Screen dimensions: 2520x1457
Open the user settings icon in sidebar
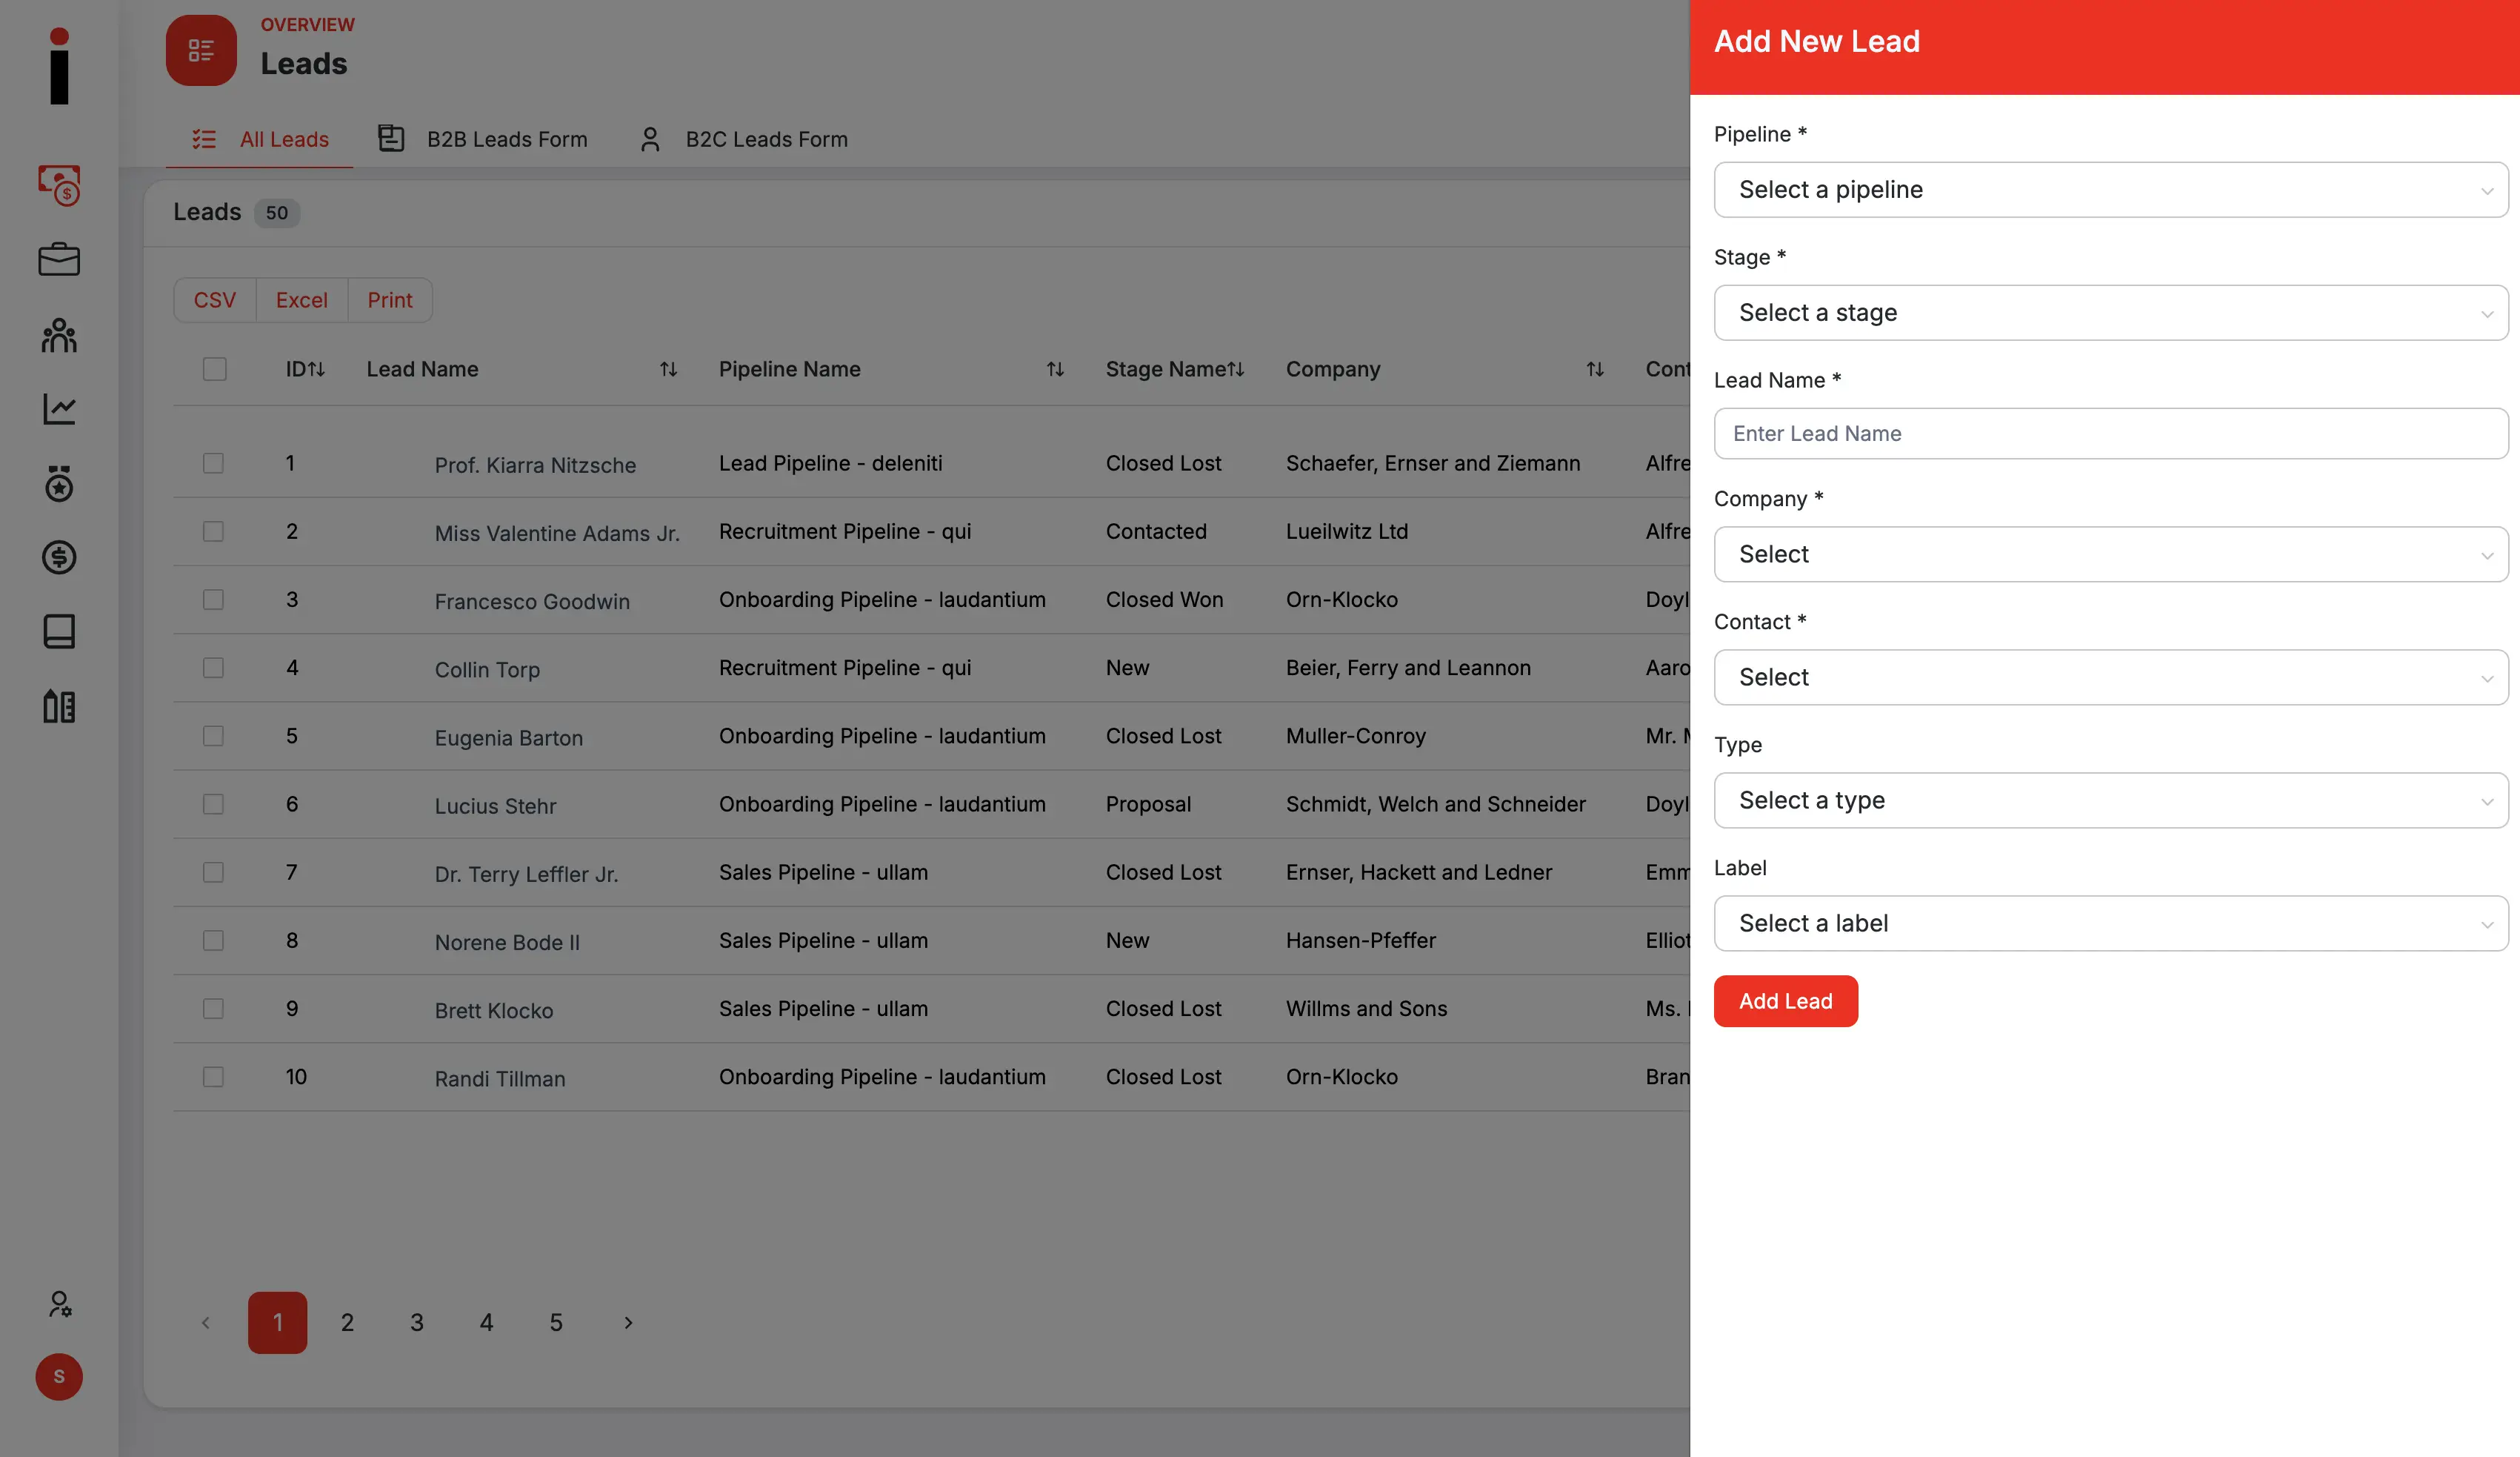click(59, 1303)
